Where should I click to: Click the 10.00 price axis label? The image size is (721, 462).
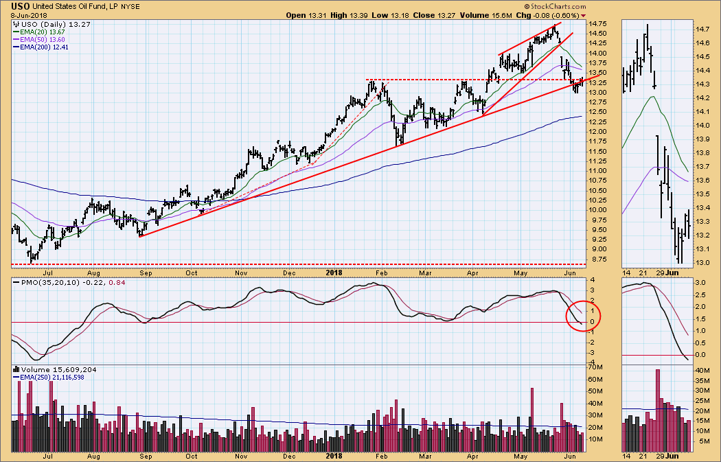tap(597, 210)
